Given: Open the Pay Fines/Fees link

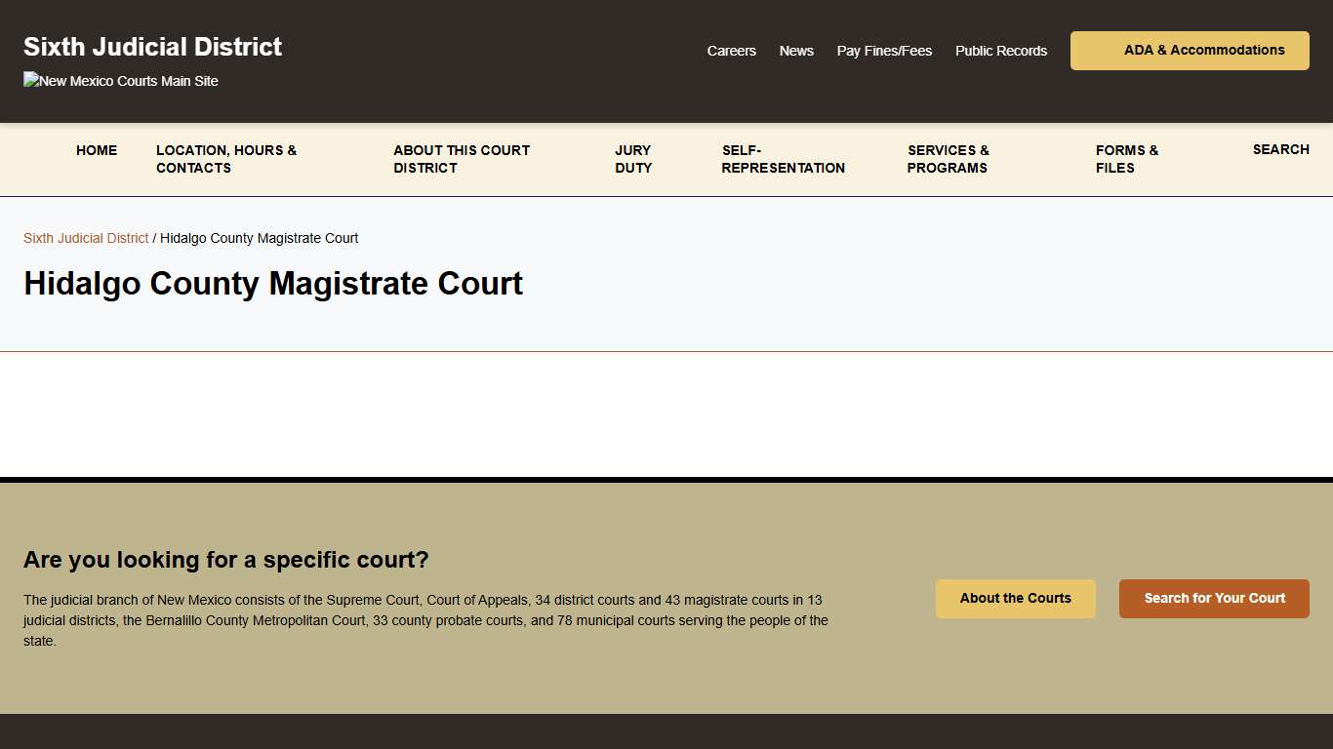Looking at the screenshot, I should click(x=884, y=51).
